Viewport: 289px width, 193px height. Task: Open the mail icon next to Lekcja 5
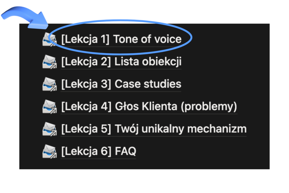click(49, 129)
